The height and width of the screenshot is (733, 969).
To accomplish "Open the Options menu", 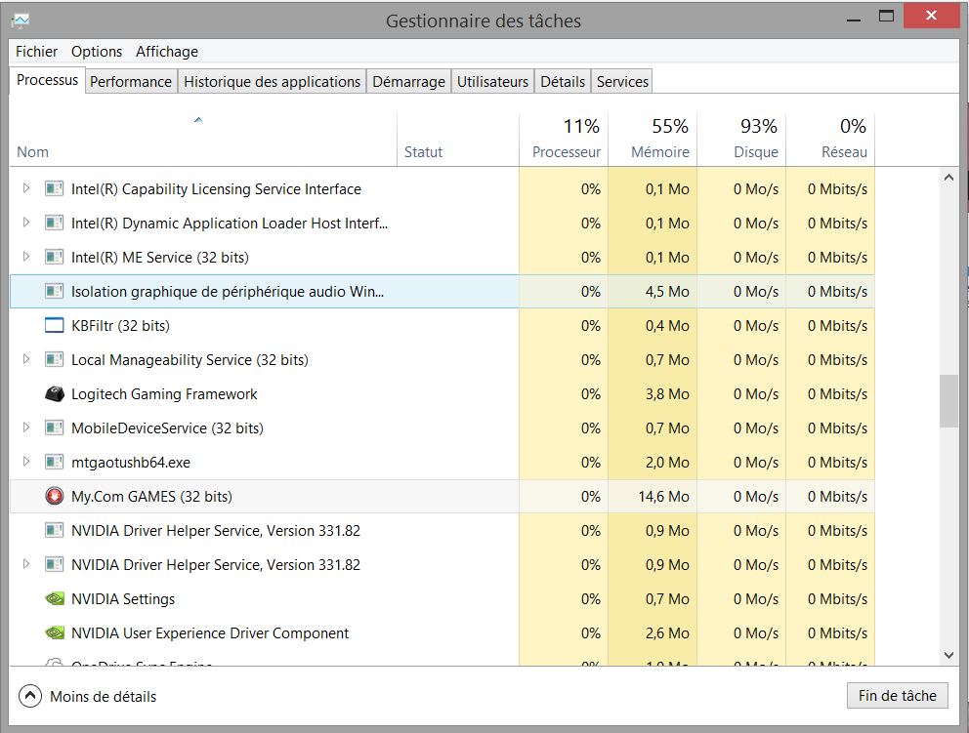I will tap(97, 52).
